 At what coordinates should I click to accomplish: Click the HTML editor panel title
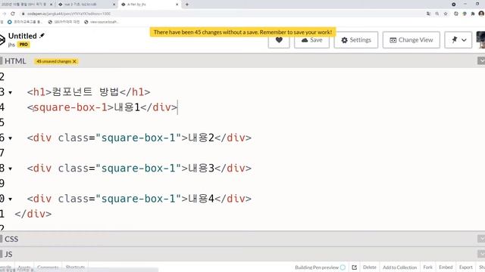pos(15,61)
